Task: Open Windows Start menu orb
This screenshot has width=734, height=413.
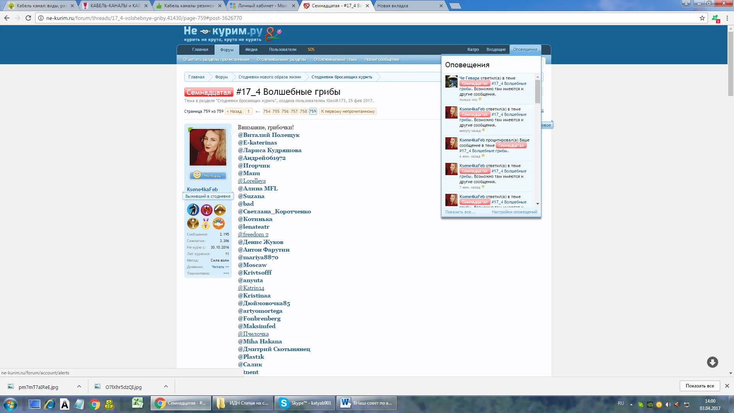Action: coord(10,404)
